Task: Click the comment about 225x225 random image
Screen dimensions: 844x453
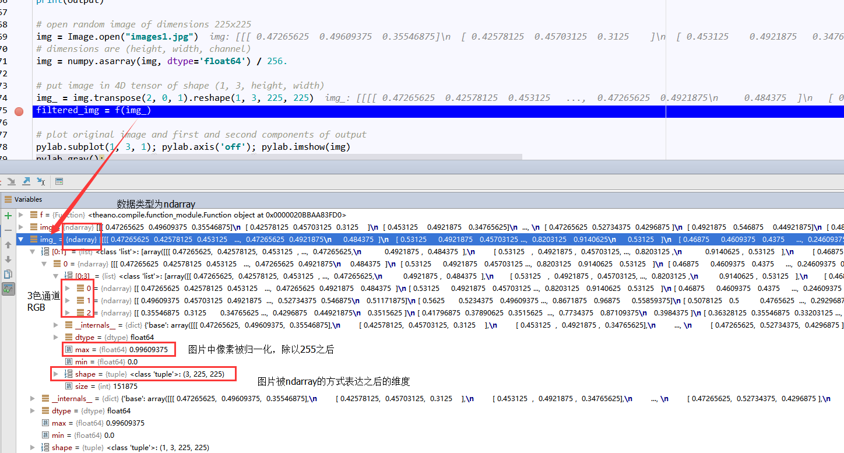Action: (x=143, y=24)
